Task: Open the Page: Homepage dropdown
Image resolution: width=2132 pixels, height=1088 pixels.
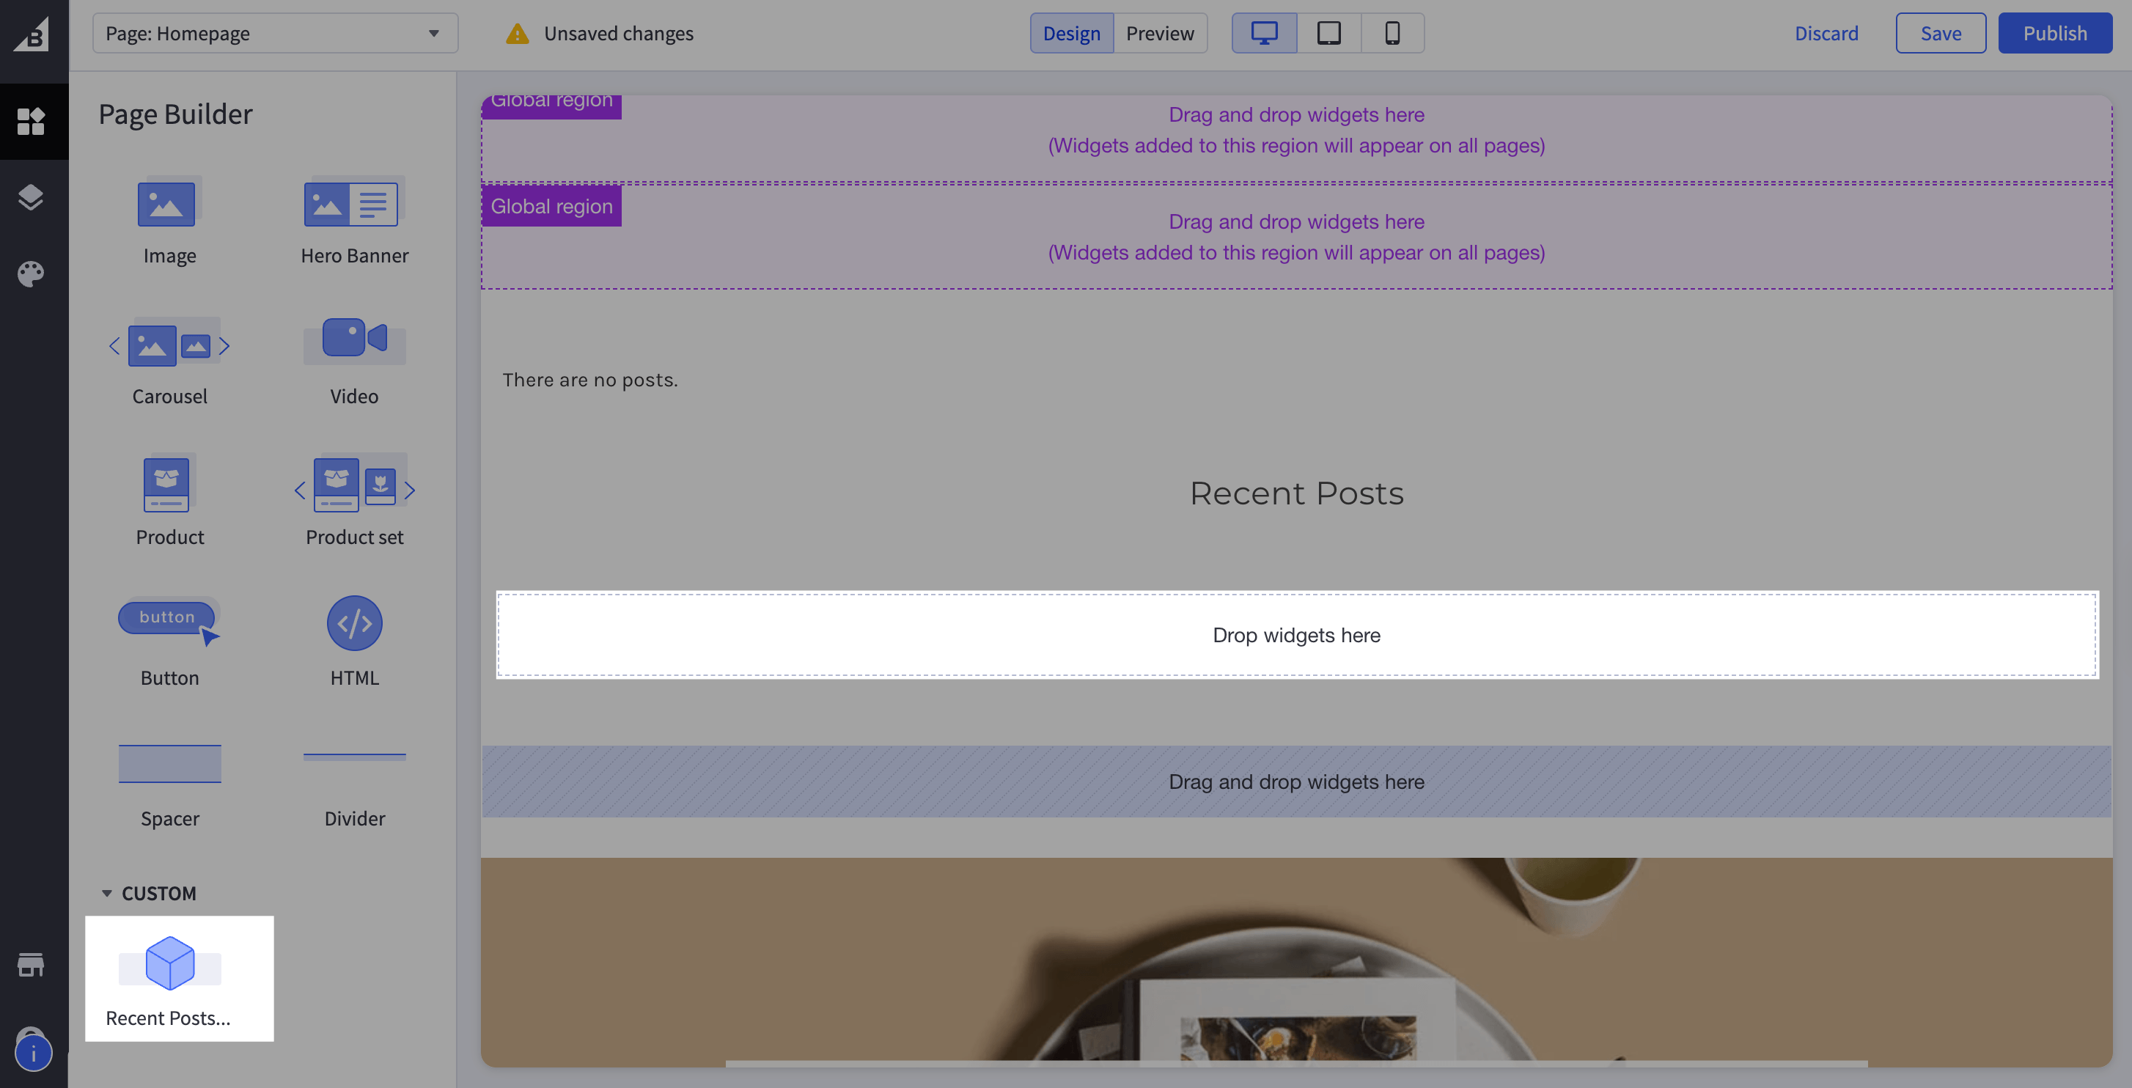Action: click(275, 33)
